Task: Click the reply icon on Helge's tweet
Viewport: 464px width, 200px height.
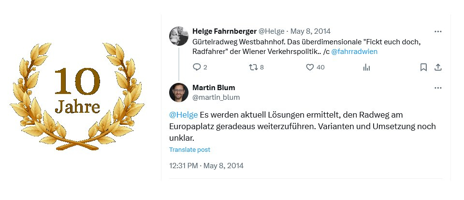Action: coord(197,67)
